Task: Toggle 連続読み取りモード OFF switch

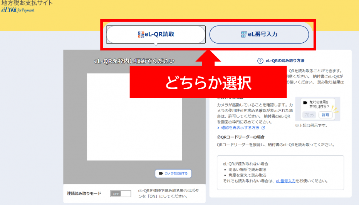Action: (x=121, y=193)
